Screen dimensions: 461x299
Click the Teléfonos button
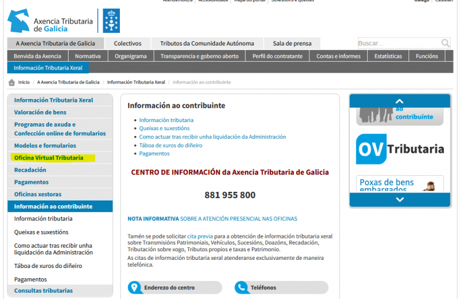point(281,287)
